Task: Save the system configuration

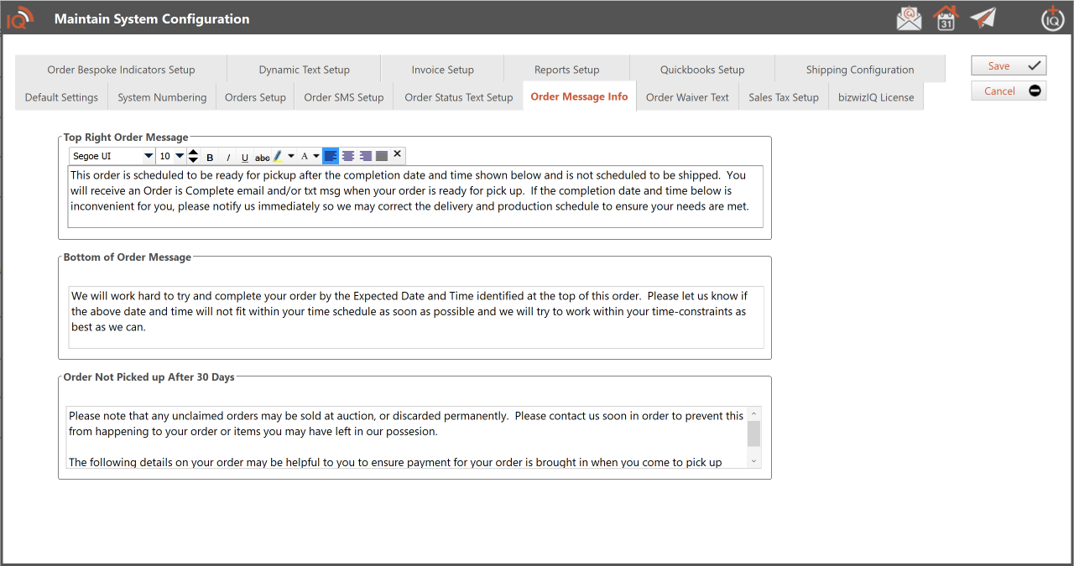Action: (1009, 66)
